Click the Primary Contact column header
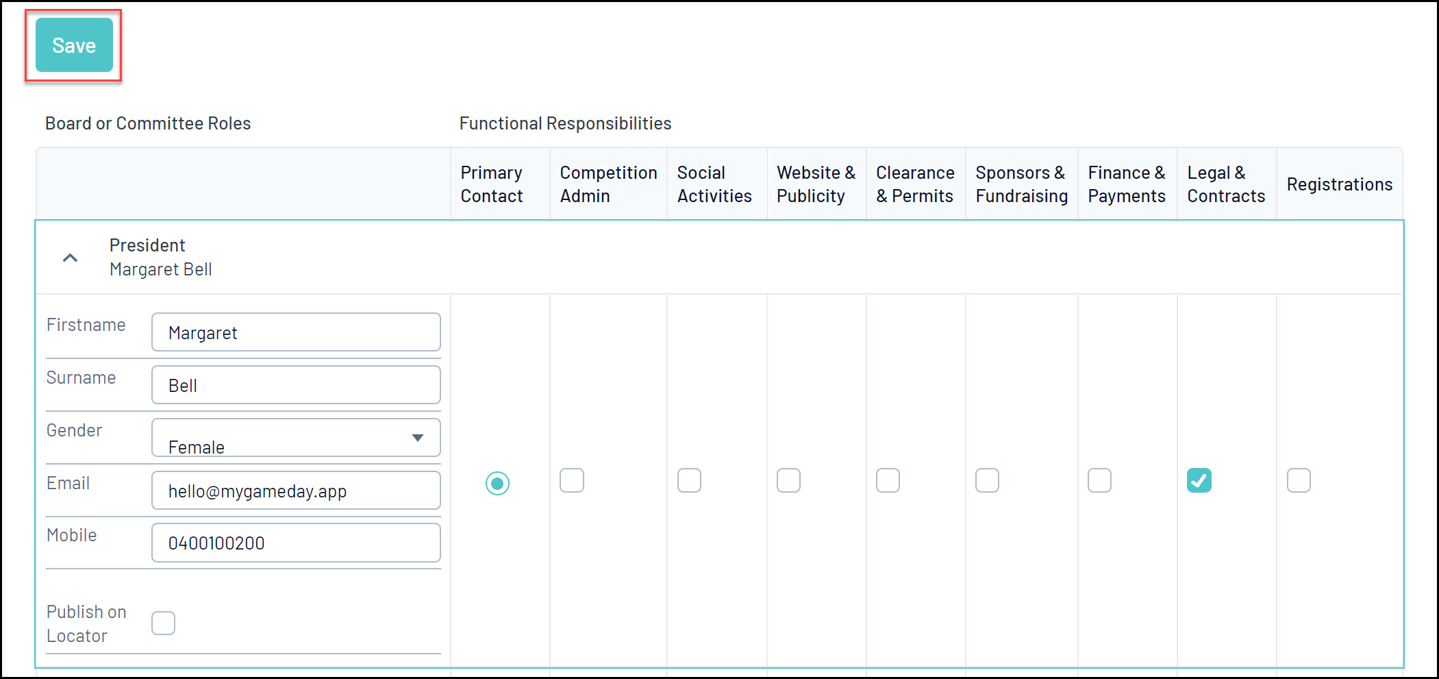Image resolution: width=1439 pixels, height=679 pixels. (492, 184)
